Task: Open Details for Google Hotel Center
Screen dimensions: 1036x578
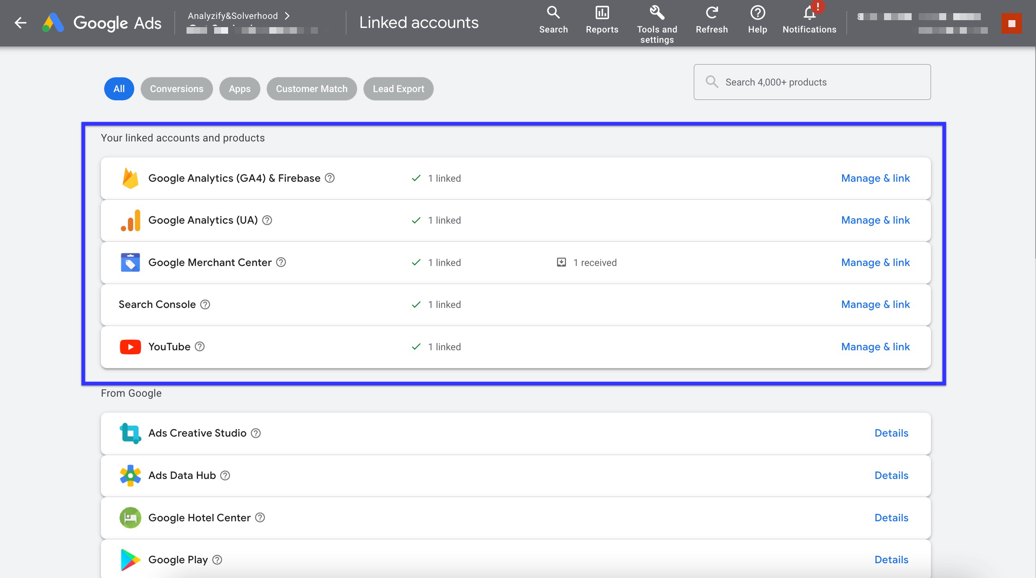Action: [891, 518]
